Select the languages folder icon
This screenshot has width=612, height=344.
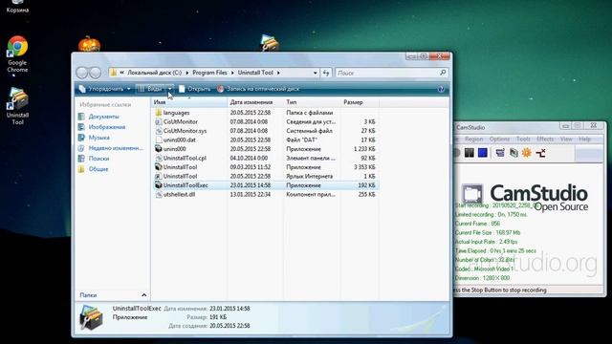159,113
